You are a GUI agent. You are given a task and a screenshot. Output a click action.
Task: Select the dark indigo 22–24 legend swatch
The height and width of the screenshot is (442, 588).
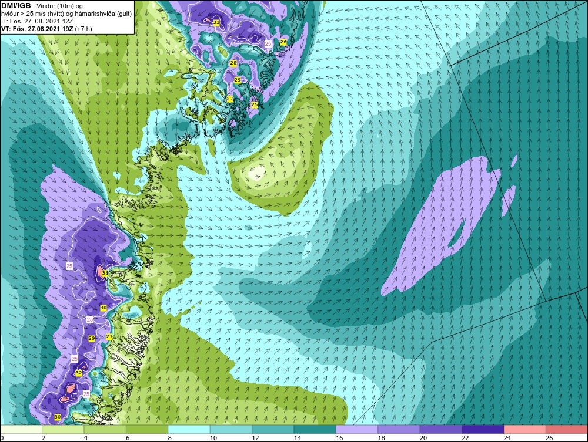(x=483, y=429)
